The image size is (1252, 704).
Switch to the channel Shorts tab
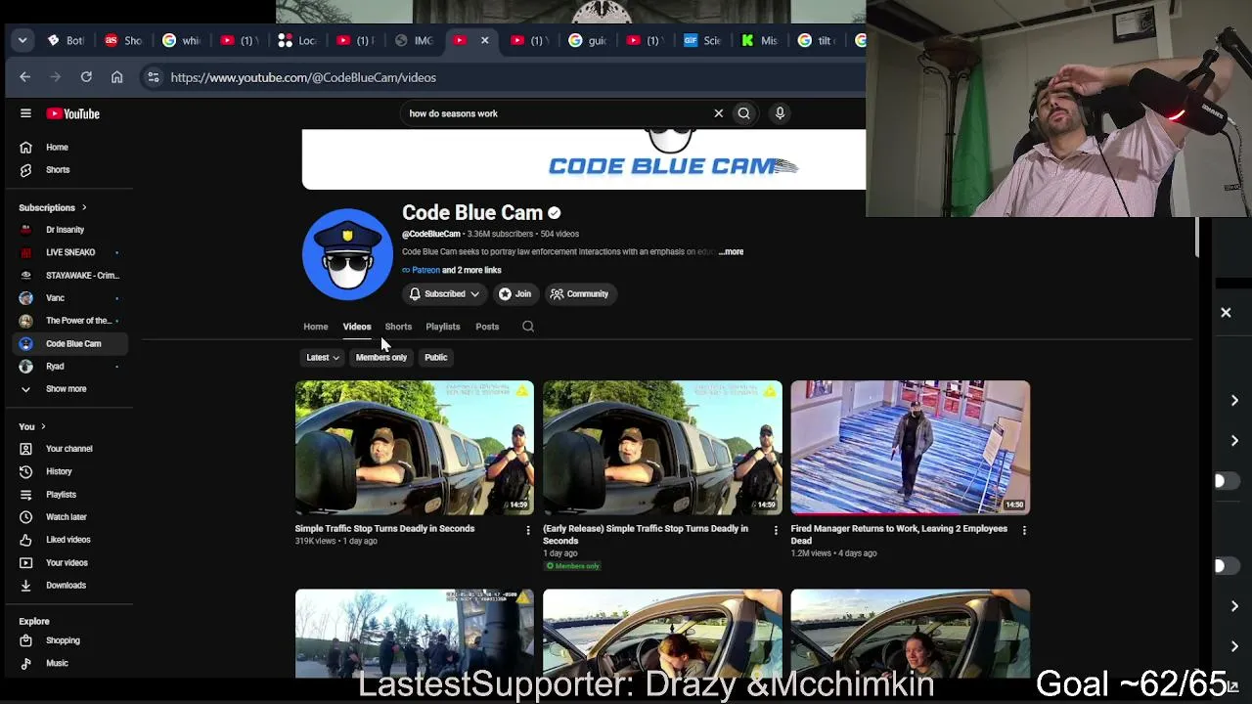(x=398, y=327)
